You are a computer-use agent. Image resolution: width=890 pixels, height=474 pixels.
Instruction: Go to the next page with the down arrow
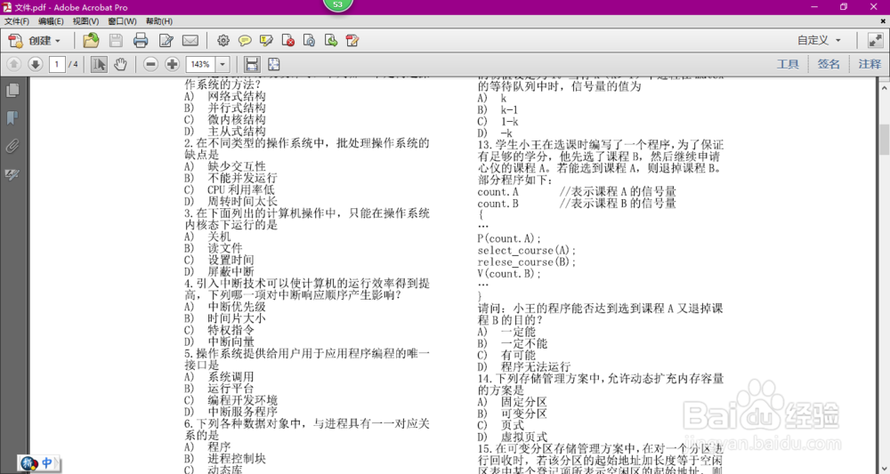click(x=36, y=64)
